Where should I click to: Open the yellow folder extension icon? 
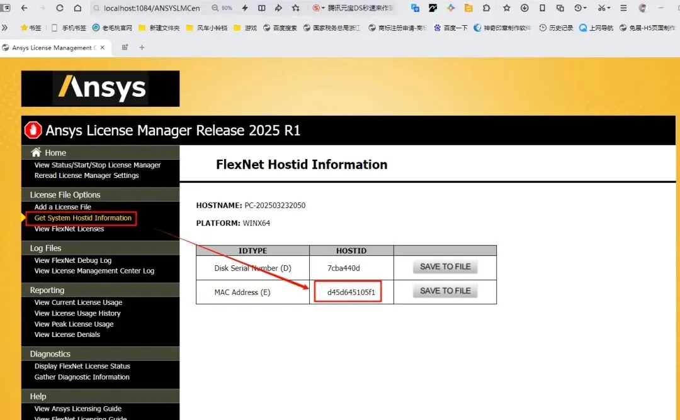(468, 8)
